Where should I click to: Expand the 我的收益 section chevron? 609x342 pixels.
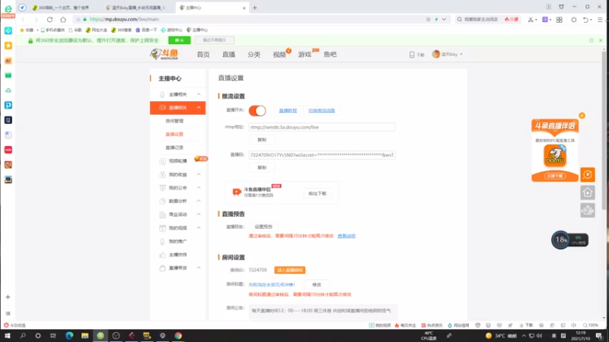(199, 175)
